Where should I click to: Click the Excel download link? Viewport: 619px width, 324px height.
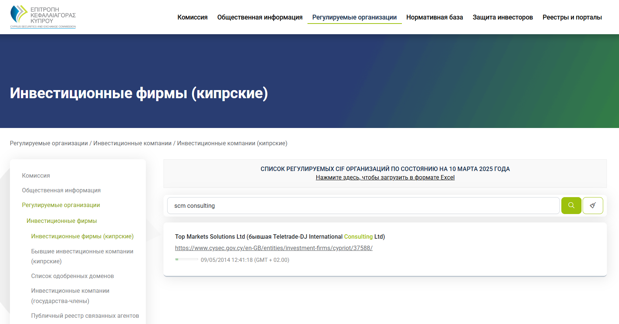tap(385, 178)
